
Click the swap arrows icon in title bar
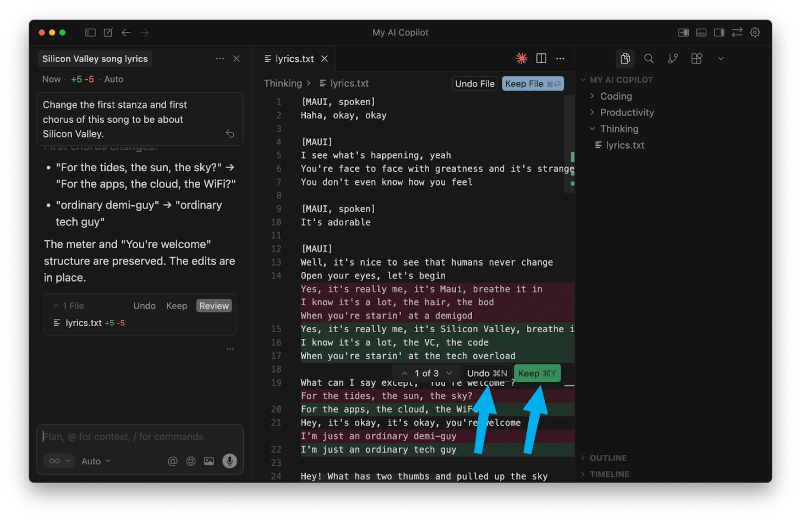pos(737,32)
